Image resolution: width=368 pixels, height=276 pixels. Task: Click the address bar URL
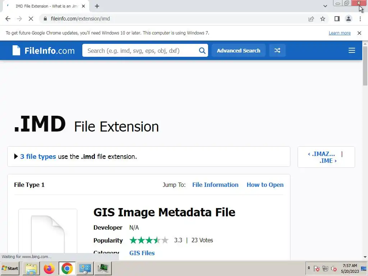[80, 19]
